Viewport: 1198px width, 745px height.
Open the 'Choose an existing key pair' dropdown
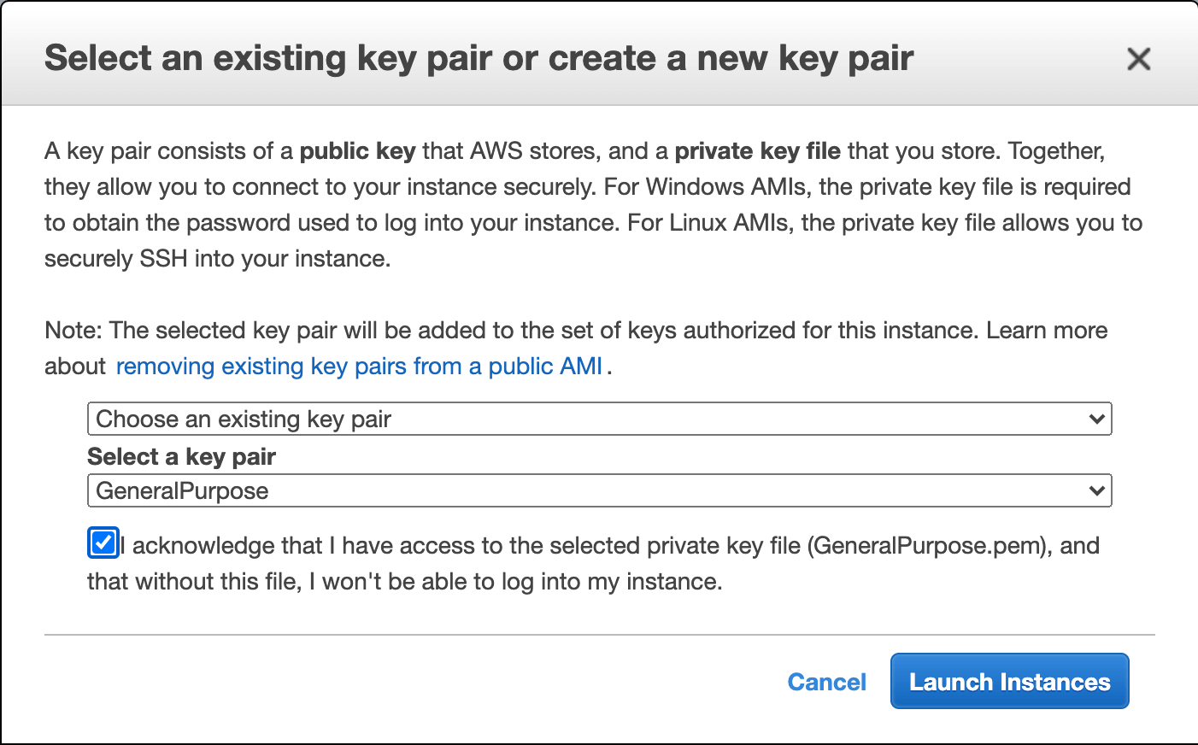(599, 419)
